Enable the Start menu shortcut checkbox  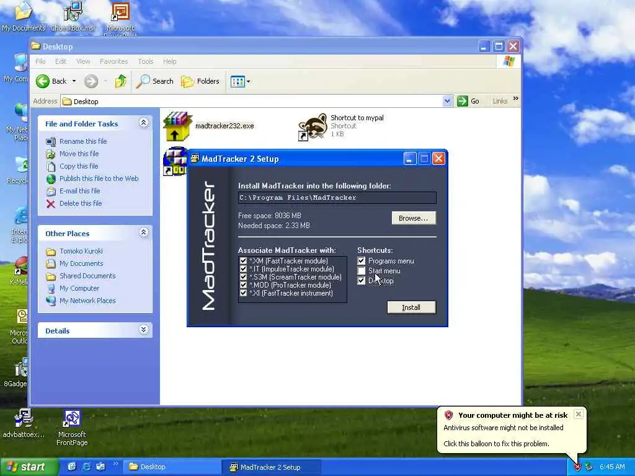pos(362,271)
